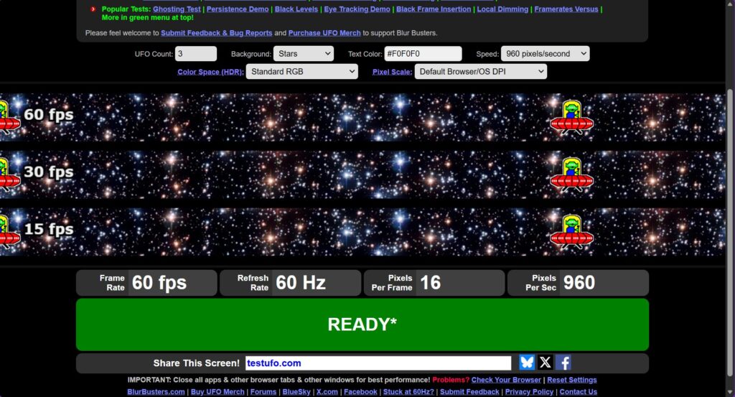Open the Framerates Versus link

click(566, 9)
